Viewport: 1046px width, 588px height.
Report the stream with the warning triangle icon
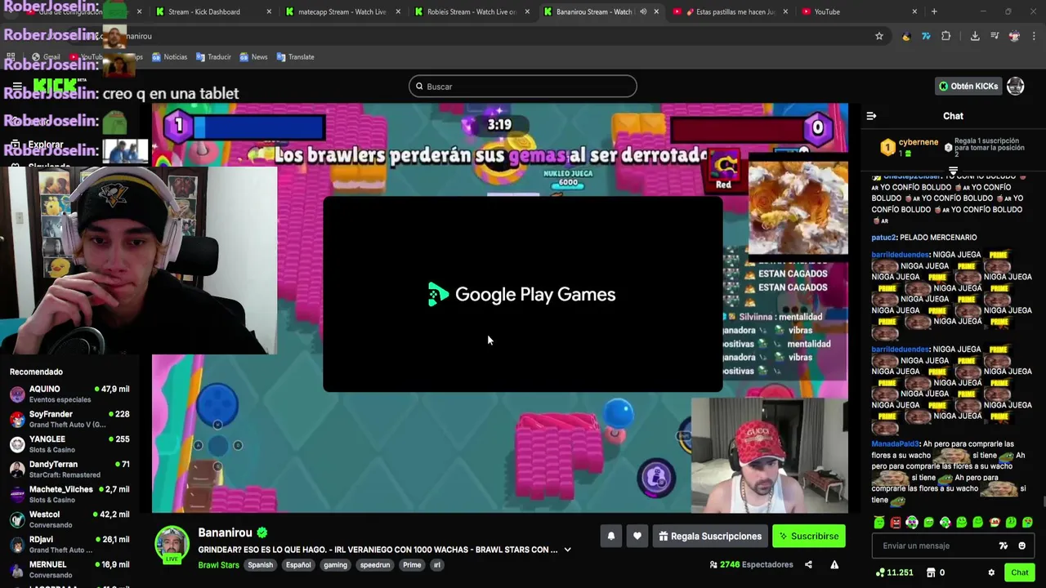click(x=834, y=564)
